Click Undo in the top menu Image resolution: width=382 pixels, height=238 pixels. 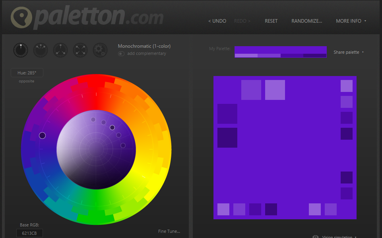217,21
